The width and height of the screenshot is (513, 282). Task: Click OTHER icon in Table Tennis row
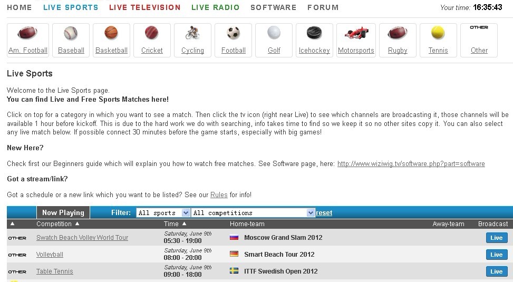pos(17,272)
